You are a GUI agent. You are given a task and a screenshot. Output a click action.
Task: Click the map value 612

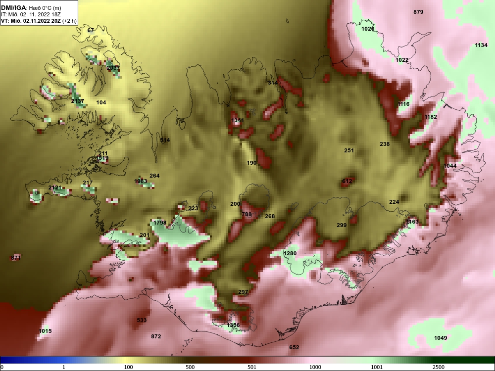pos(347,181)
